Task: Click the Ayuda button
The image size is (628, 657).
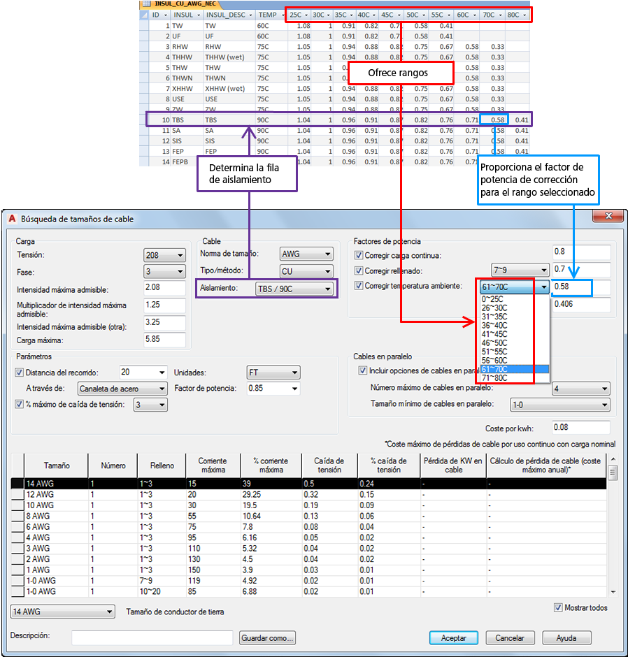Action: 566,637
